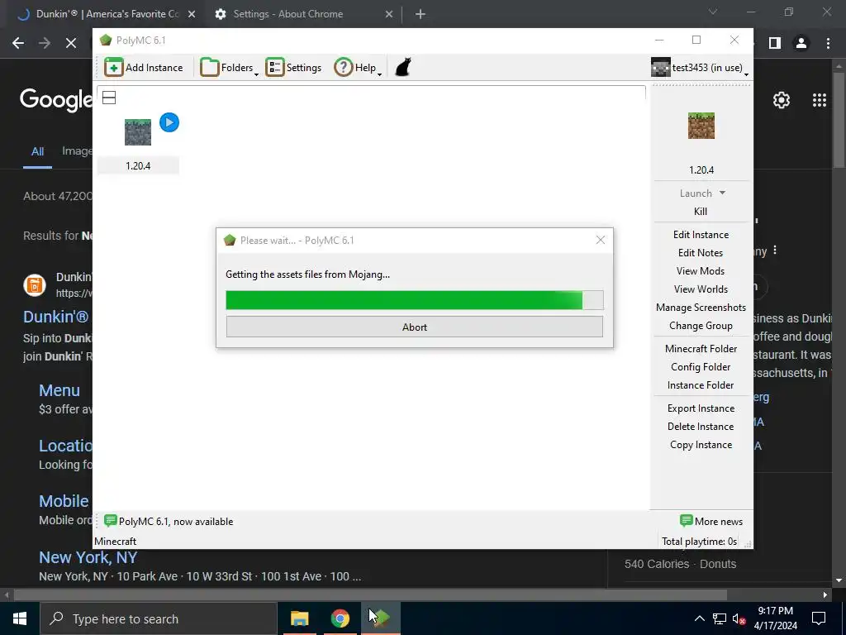
Task: Close the Settings - About Chrome tab
Action: coord(389,14)
